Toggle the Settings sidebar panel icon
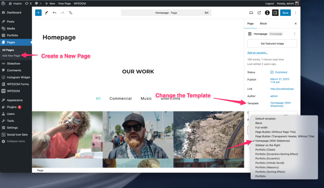The image size is (324, 188). click(275, 13)
